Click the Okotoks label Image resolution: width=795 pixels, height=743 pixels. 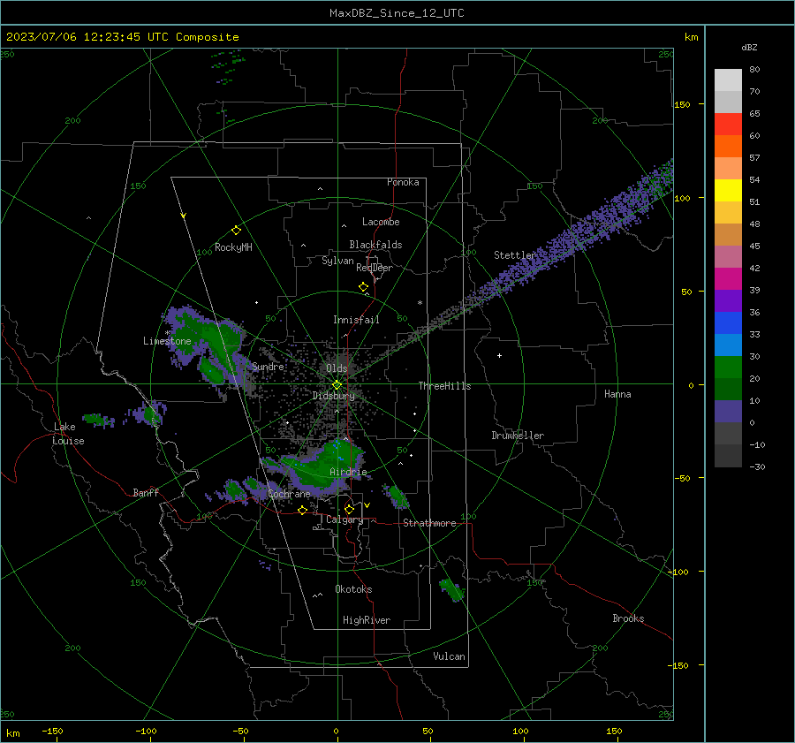coord(353,589)
